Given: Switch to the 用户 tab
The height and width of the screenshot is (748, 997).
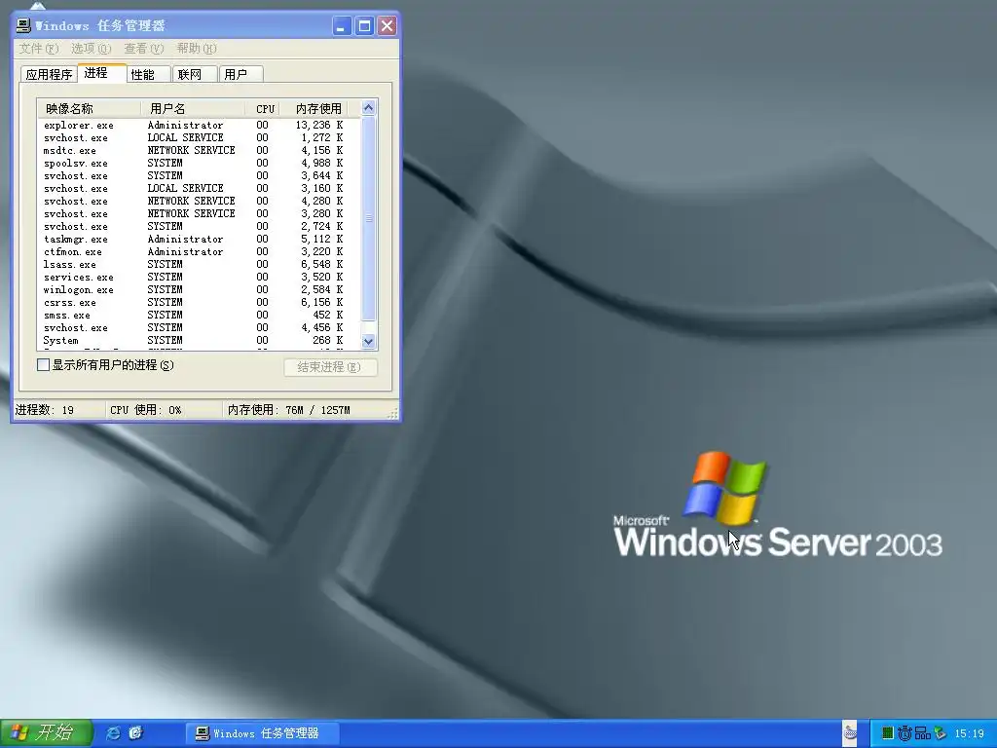Looking at the screenshot, I should click(x=241, y=74).
